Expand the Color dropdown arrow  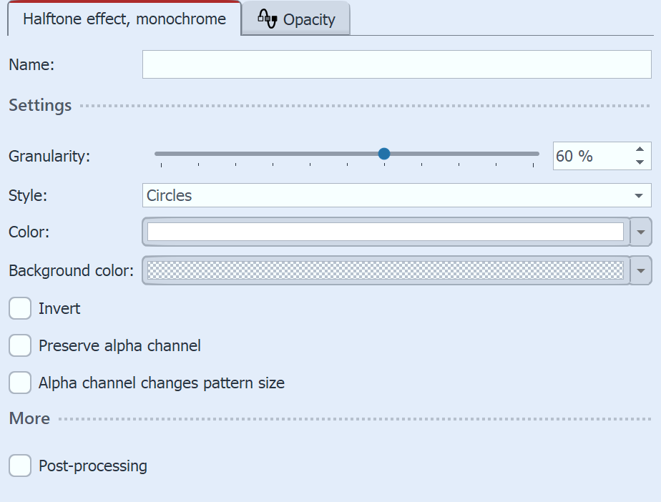(x=641, y=232)
